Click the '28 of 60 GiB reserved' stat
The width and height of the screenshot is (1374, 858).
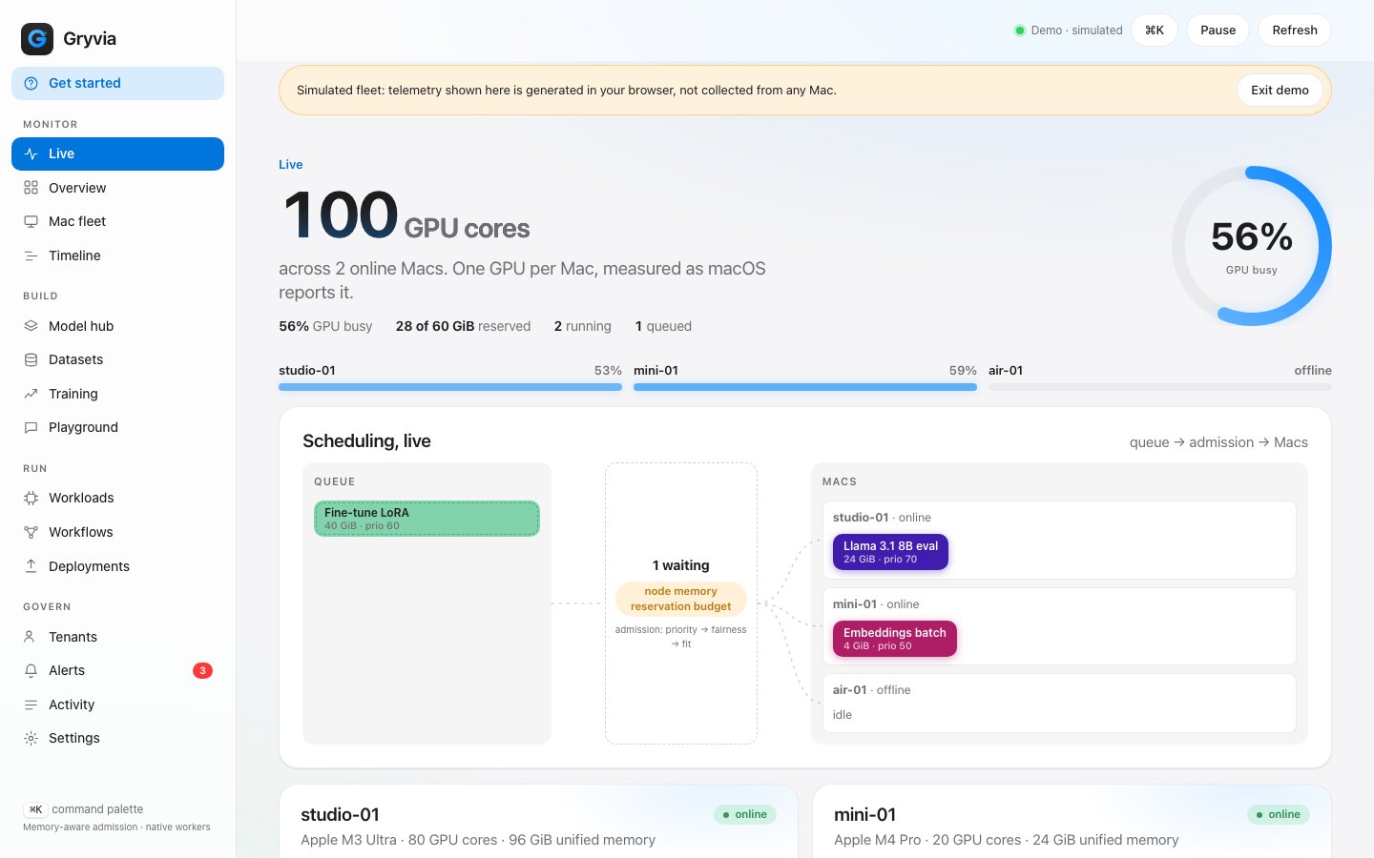tap(463, 326)
